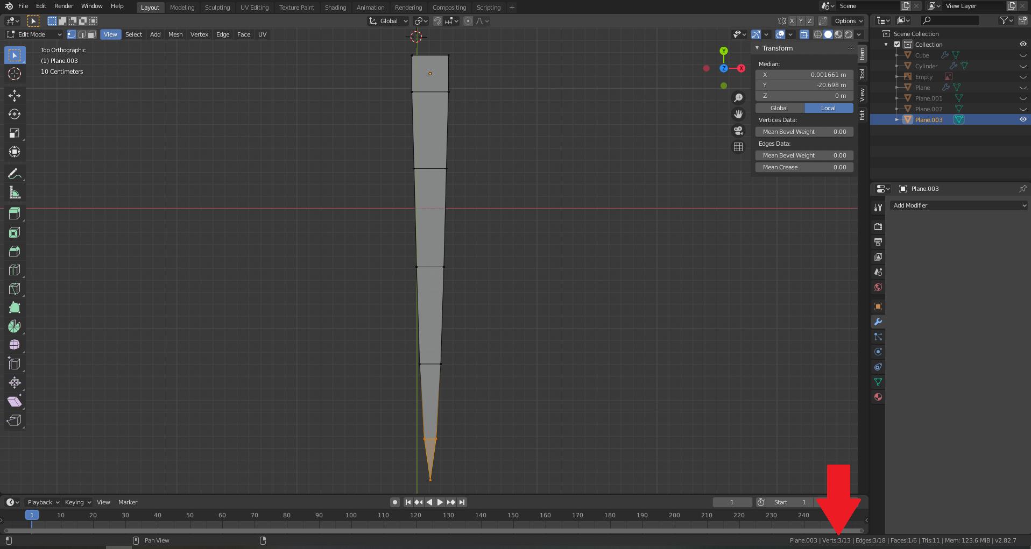This screenshot has height=549, width=1031.
Task: Switch to Face select mode
Action: (91, 34)
